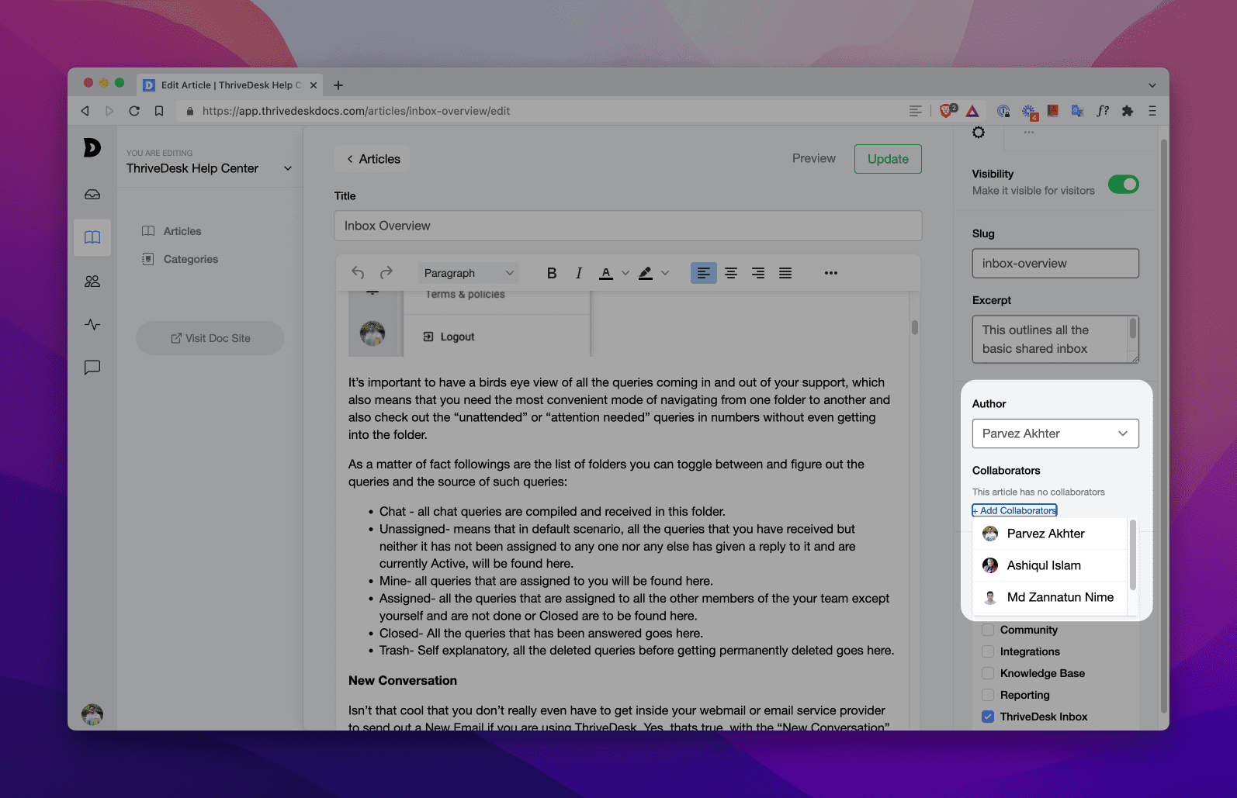
Task: Check the Integrations category
Action: (x=988, y=651)
